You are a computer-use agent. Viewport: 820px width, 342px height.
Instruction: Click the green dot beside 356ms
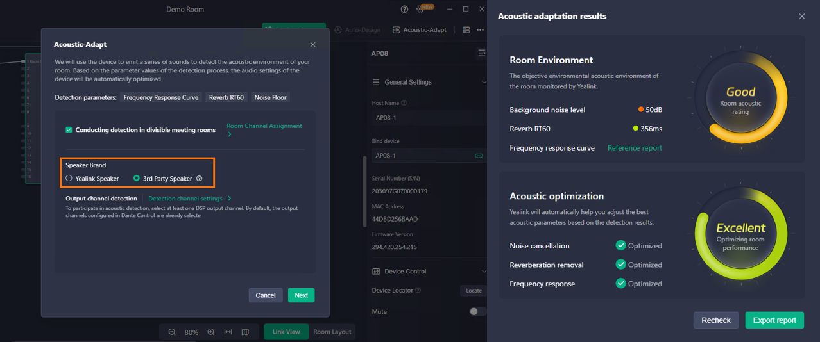(636, 129)
